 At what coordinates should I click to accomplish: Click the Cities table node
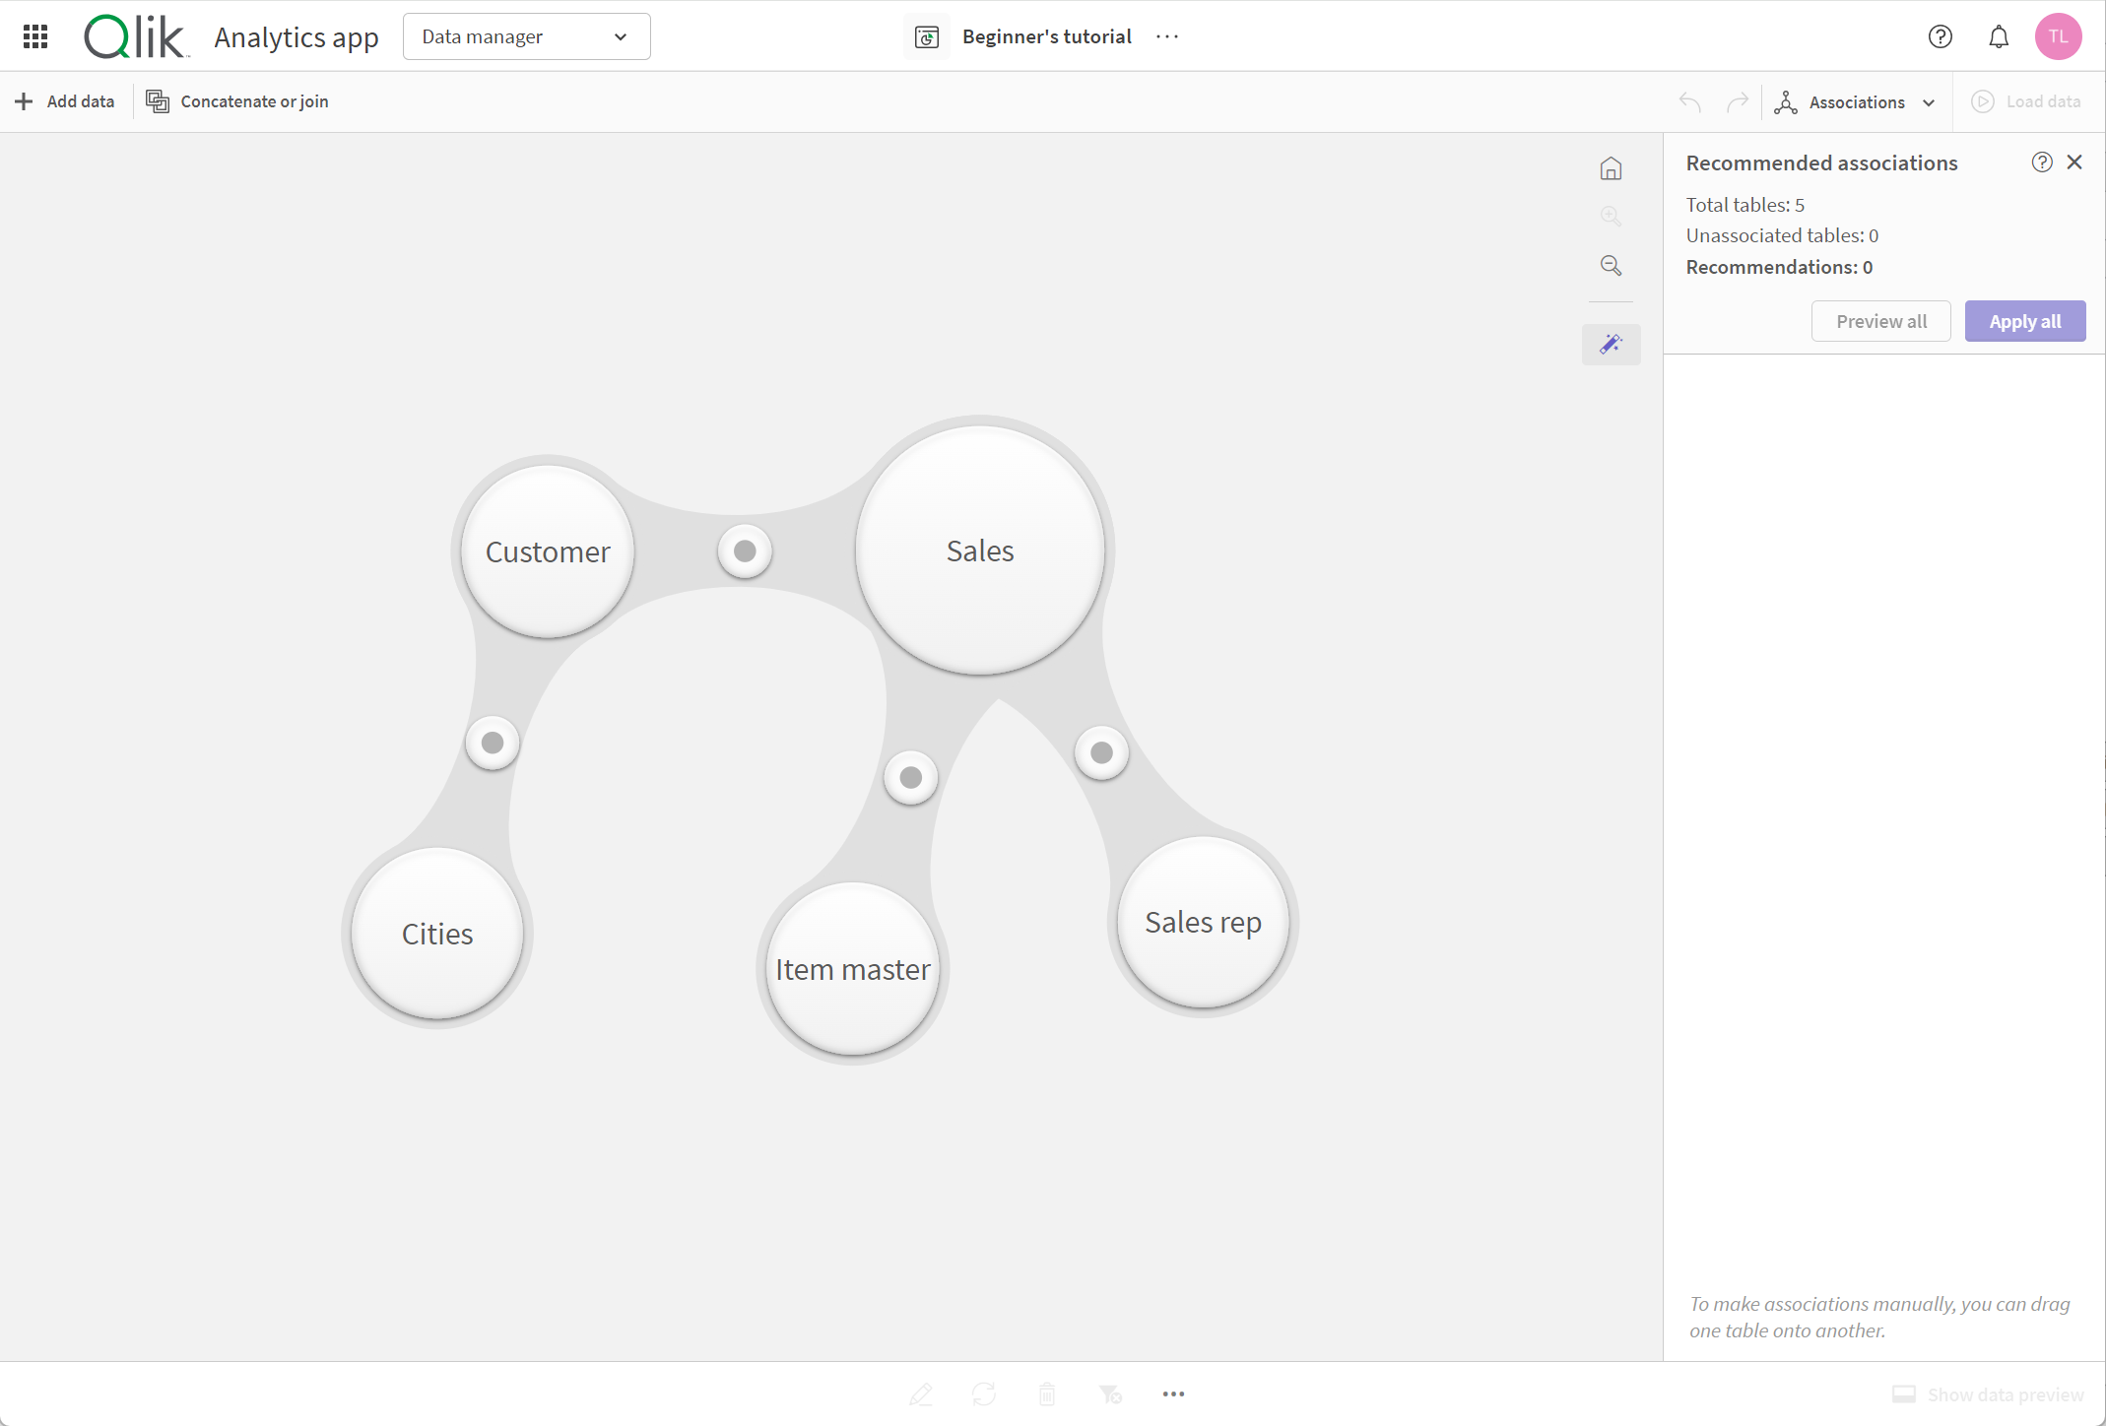[x=437, y=933]
